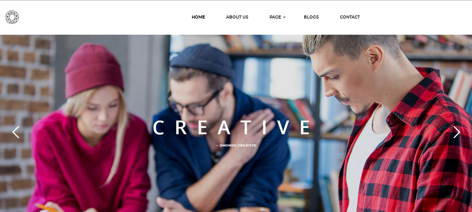
Task: Open the ABOUT US page
Action: (x=237, y=17)
